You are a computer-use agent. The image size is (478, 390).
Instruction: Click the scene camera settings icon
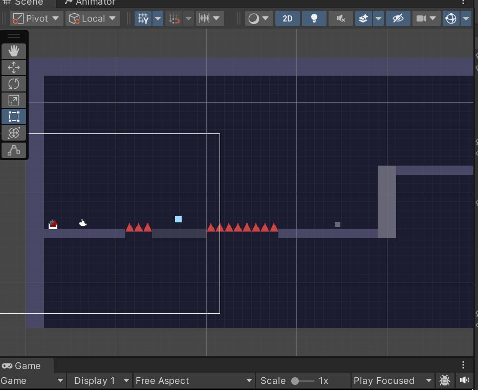coord(421,18)
